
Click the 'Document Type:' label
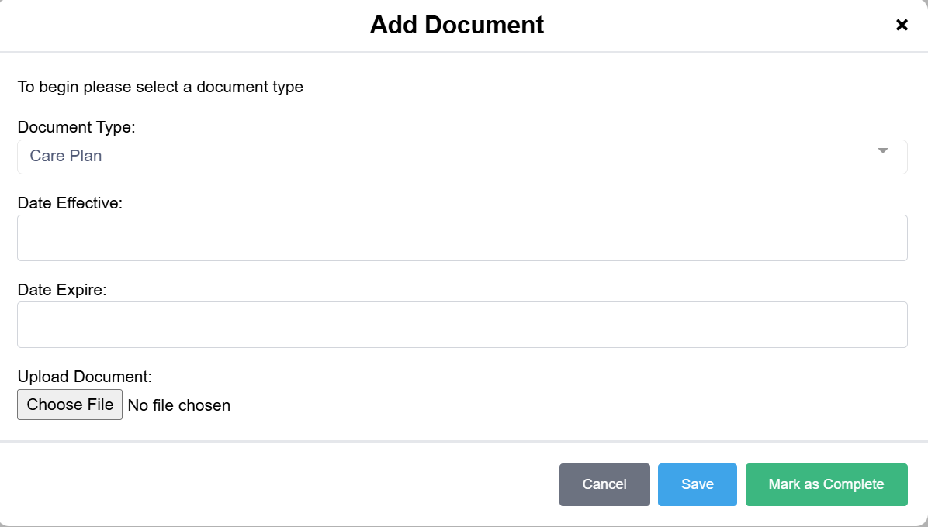[76, 127]
